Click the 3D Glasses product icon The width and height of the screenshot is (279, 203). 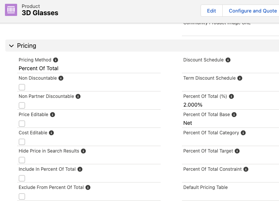[x=11, y=10]
